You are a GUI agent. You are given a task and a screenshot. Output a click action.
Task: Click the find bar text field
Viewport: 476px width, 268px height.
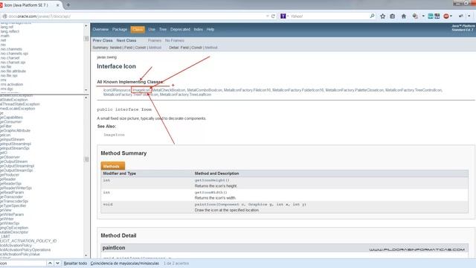click(x=23, y=263)
